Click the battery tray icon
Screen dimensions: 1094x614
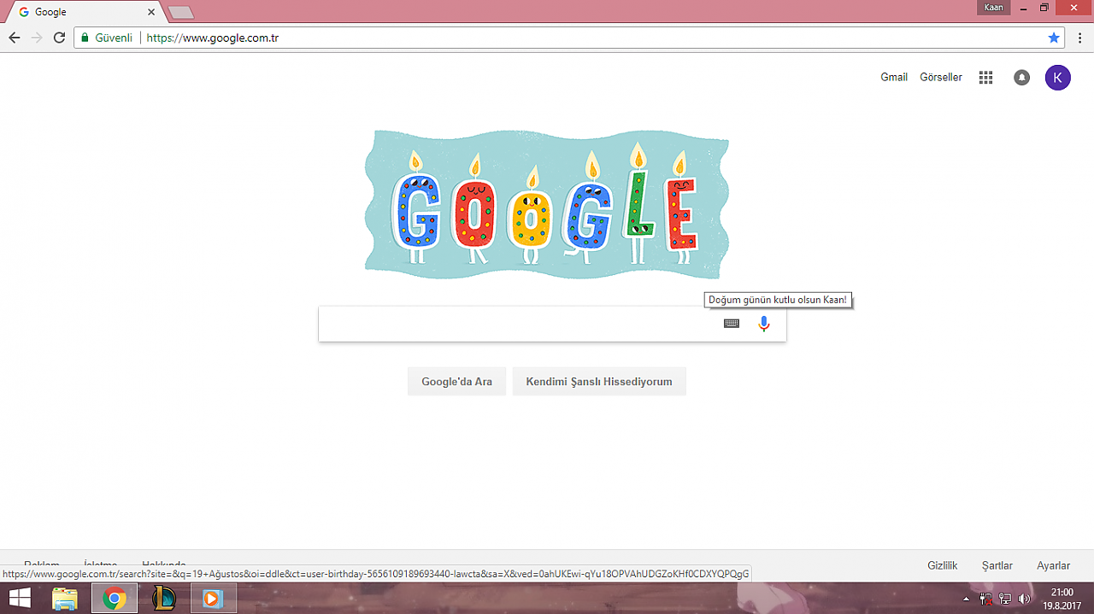click(985, 599)
